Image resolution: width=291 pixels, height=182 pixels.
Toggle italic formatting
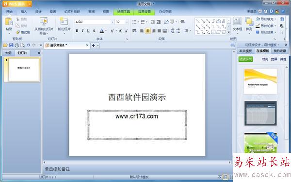[x=82, y=31]
